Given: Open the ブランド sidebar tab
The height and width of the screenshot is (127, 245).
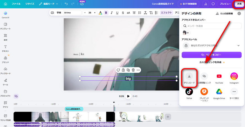Looking at the screenshot, I should (6, 60).
